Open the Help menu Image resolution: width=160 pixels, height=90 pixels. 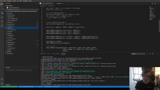(30, 1)
